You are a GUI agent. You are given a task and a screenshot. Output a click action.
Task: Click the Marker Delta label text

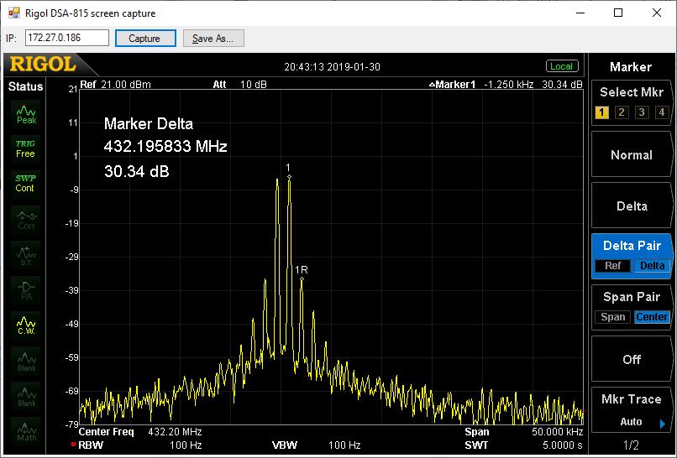[x=149, y=124]
